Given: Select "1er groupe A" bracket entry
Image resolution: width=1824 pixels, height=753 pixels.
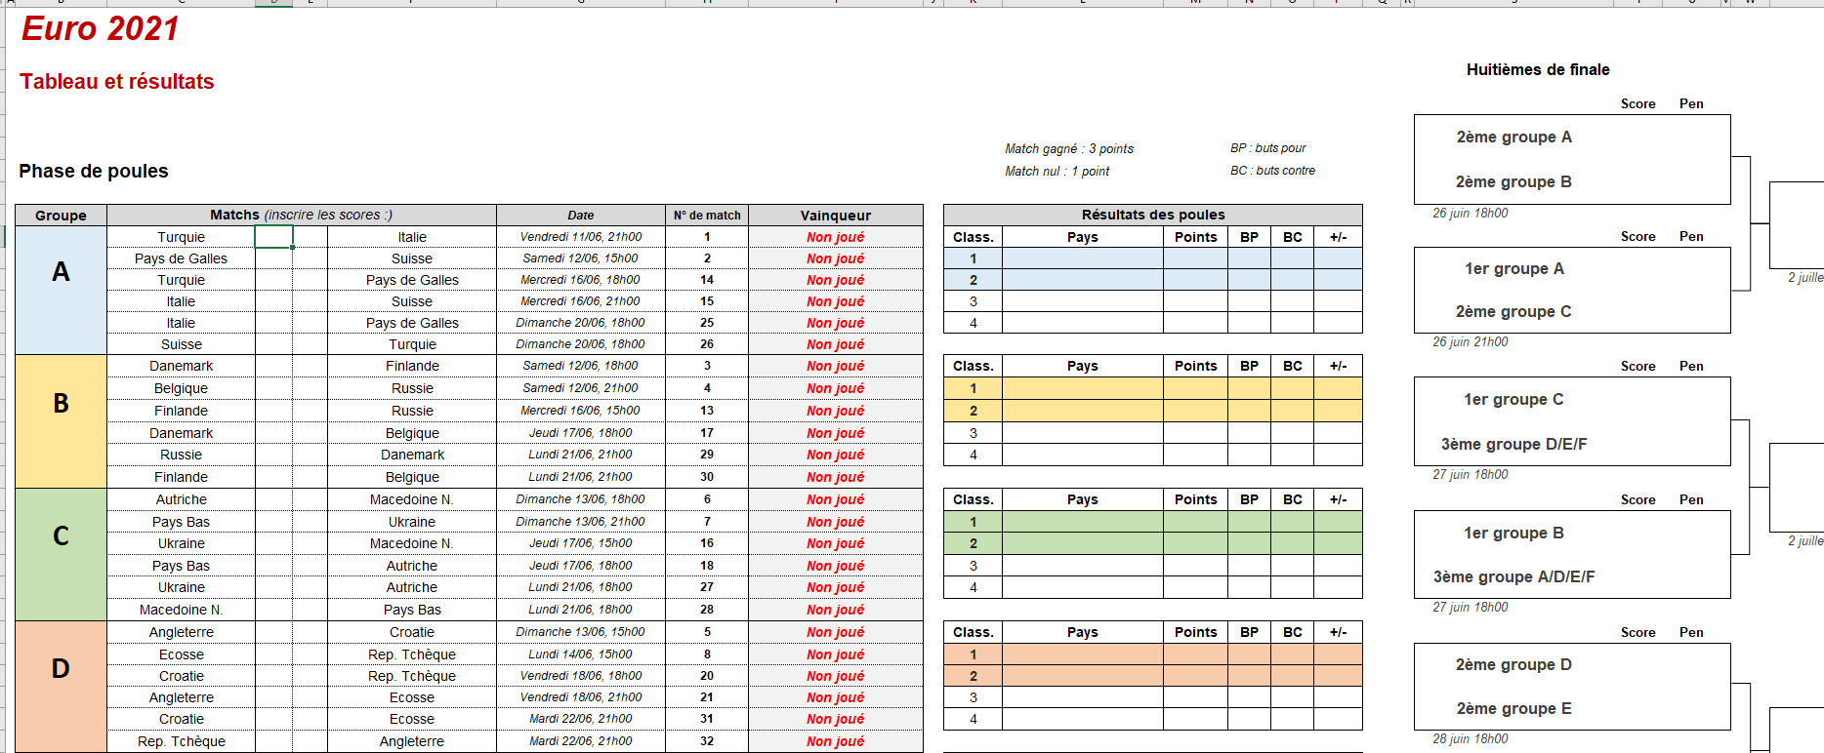Looking at the screenshot, I should click(1514, 268).
